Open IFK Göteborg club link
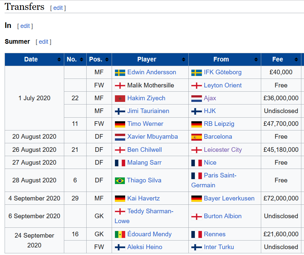This screenshot has height=255, width=304. (x=223, y=72)
